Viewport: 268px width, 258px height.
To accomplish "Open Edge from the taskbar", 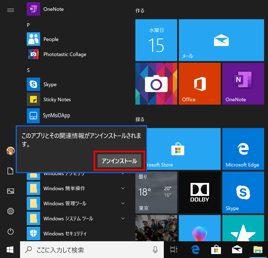I will coord(195,250).
